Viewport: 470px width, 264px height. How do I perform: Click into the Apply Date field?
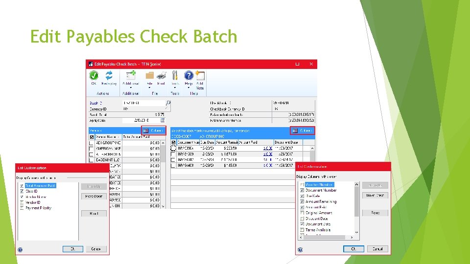click(x=141, y=120)
